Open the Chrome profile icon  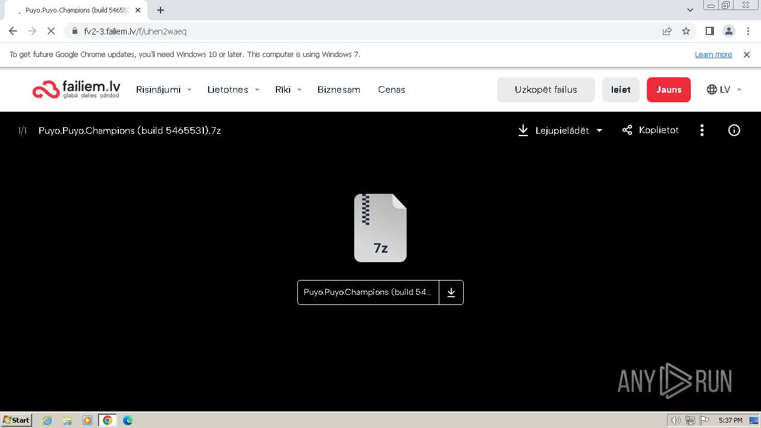click(x=728, y=32)
